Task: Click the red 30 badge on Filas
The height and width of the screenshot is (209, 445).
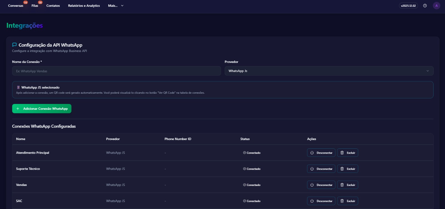Action: [x=40, y=3]
